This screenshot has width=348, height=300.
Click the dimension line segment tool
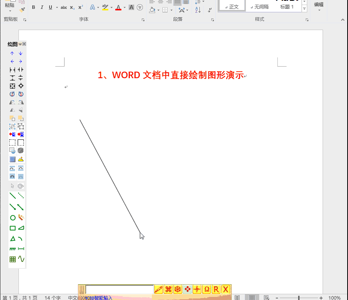coord(21,249)
